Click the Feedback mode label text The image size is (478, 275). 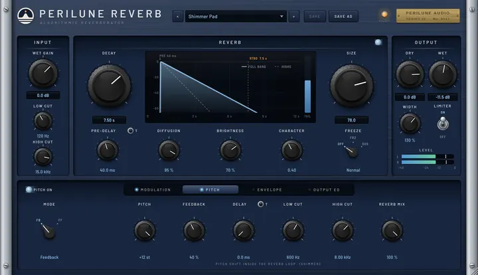[49, 257]
